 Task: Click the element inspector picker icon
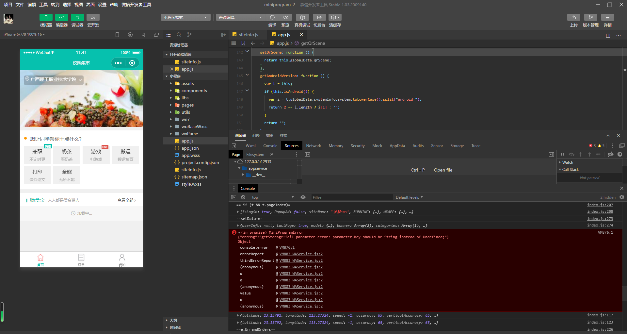coord(234,146)
